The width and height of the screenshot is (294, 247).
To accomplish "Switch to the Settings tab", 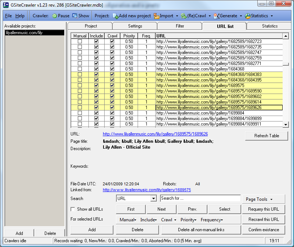I will tap(135, 26).
